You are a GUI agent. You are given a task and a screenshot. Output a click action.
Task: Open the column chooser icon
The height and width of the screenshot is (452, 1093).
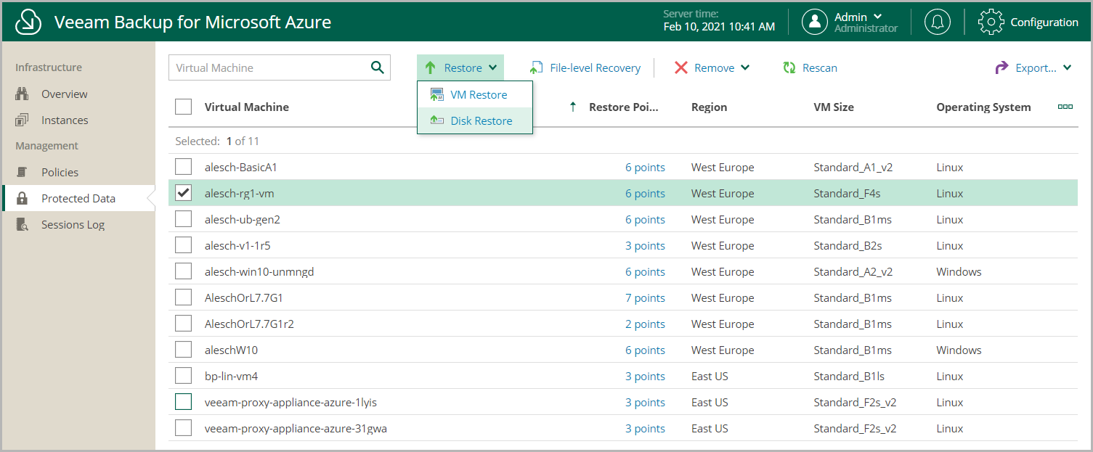pyautogui.click(x=1065, y=107)
